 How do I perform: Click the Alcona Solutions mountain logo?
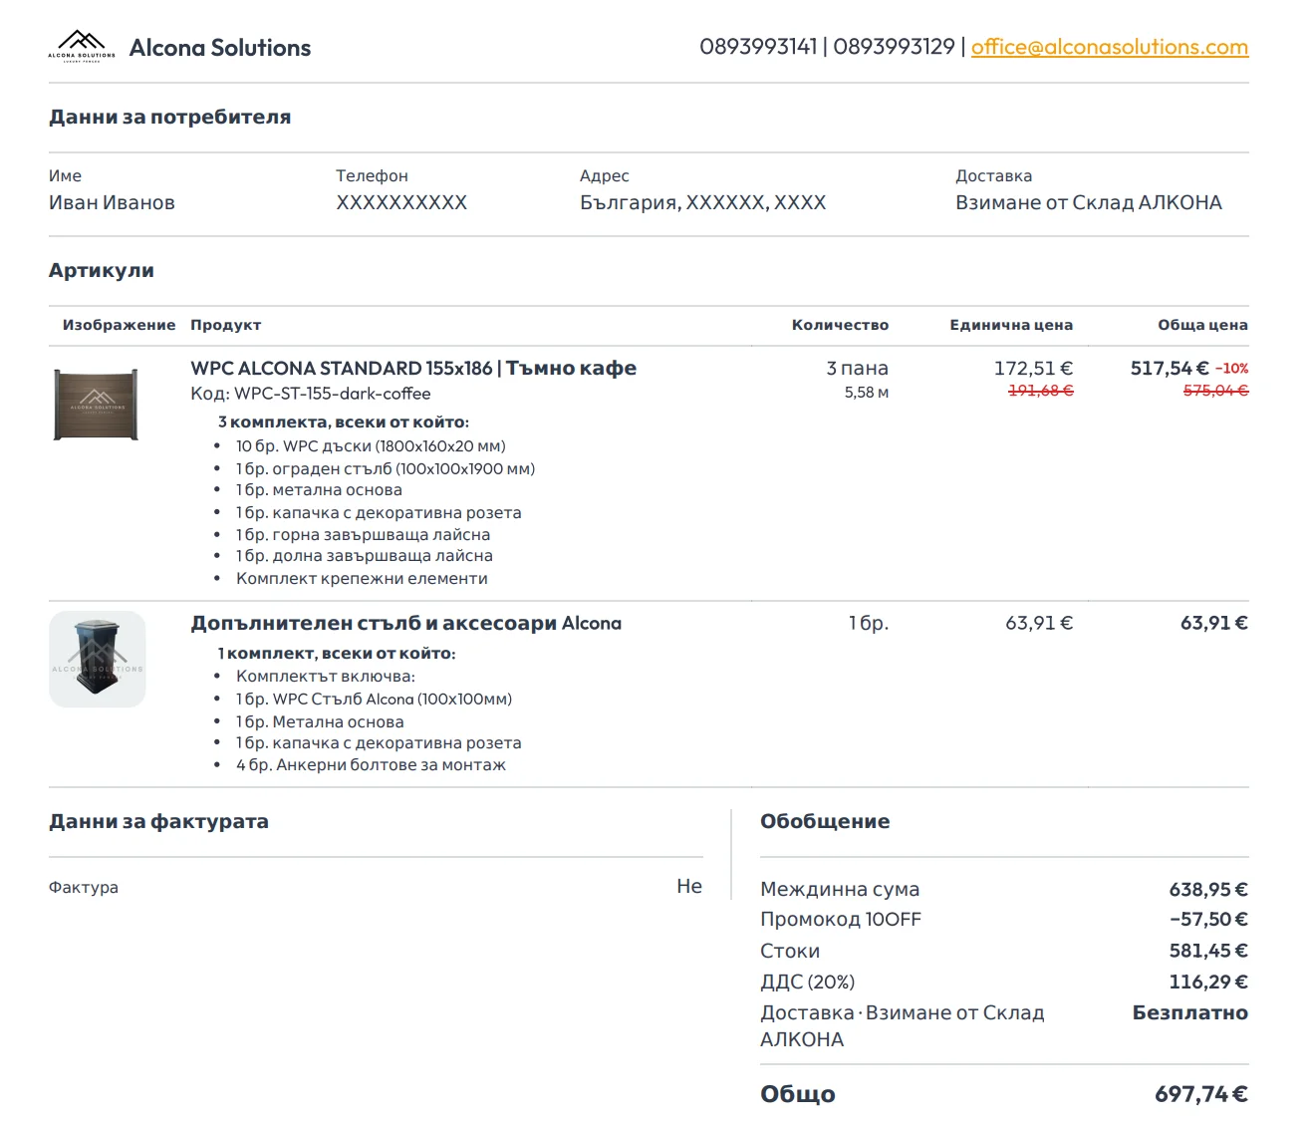(x=82, y=47)
